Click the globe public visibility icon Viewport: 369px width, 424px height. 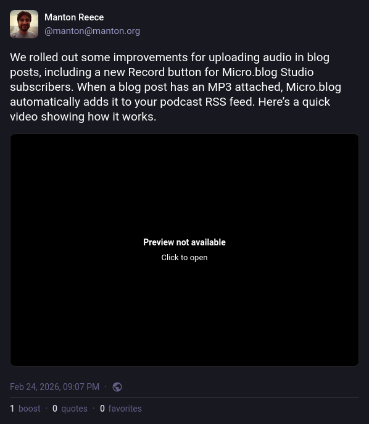point(117,387)
